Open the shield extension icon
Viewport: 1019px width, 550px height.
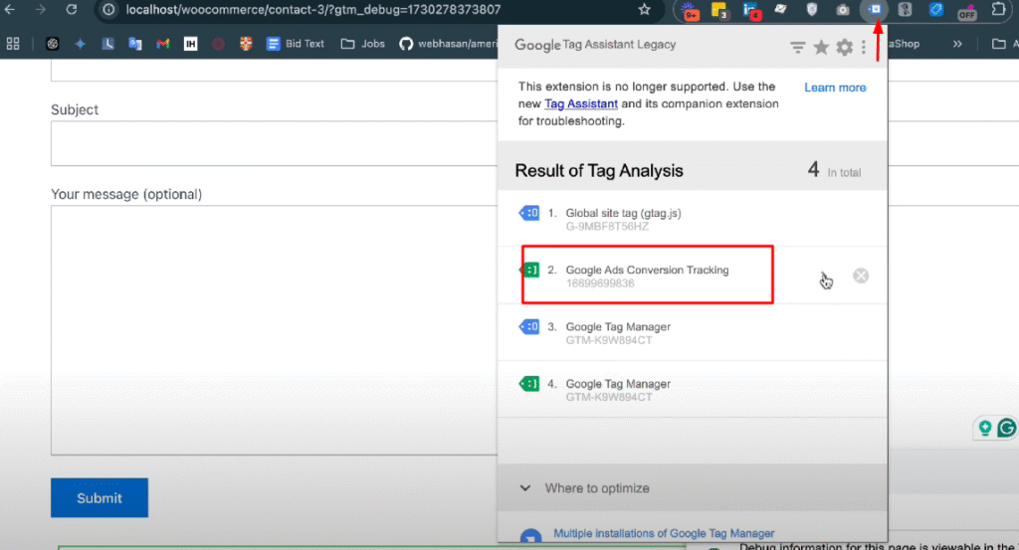[812, 10]
